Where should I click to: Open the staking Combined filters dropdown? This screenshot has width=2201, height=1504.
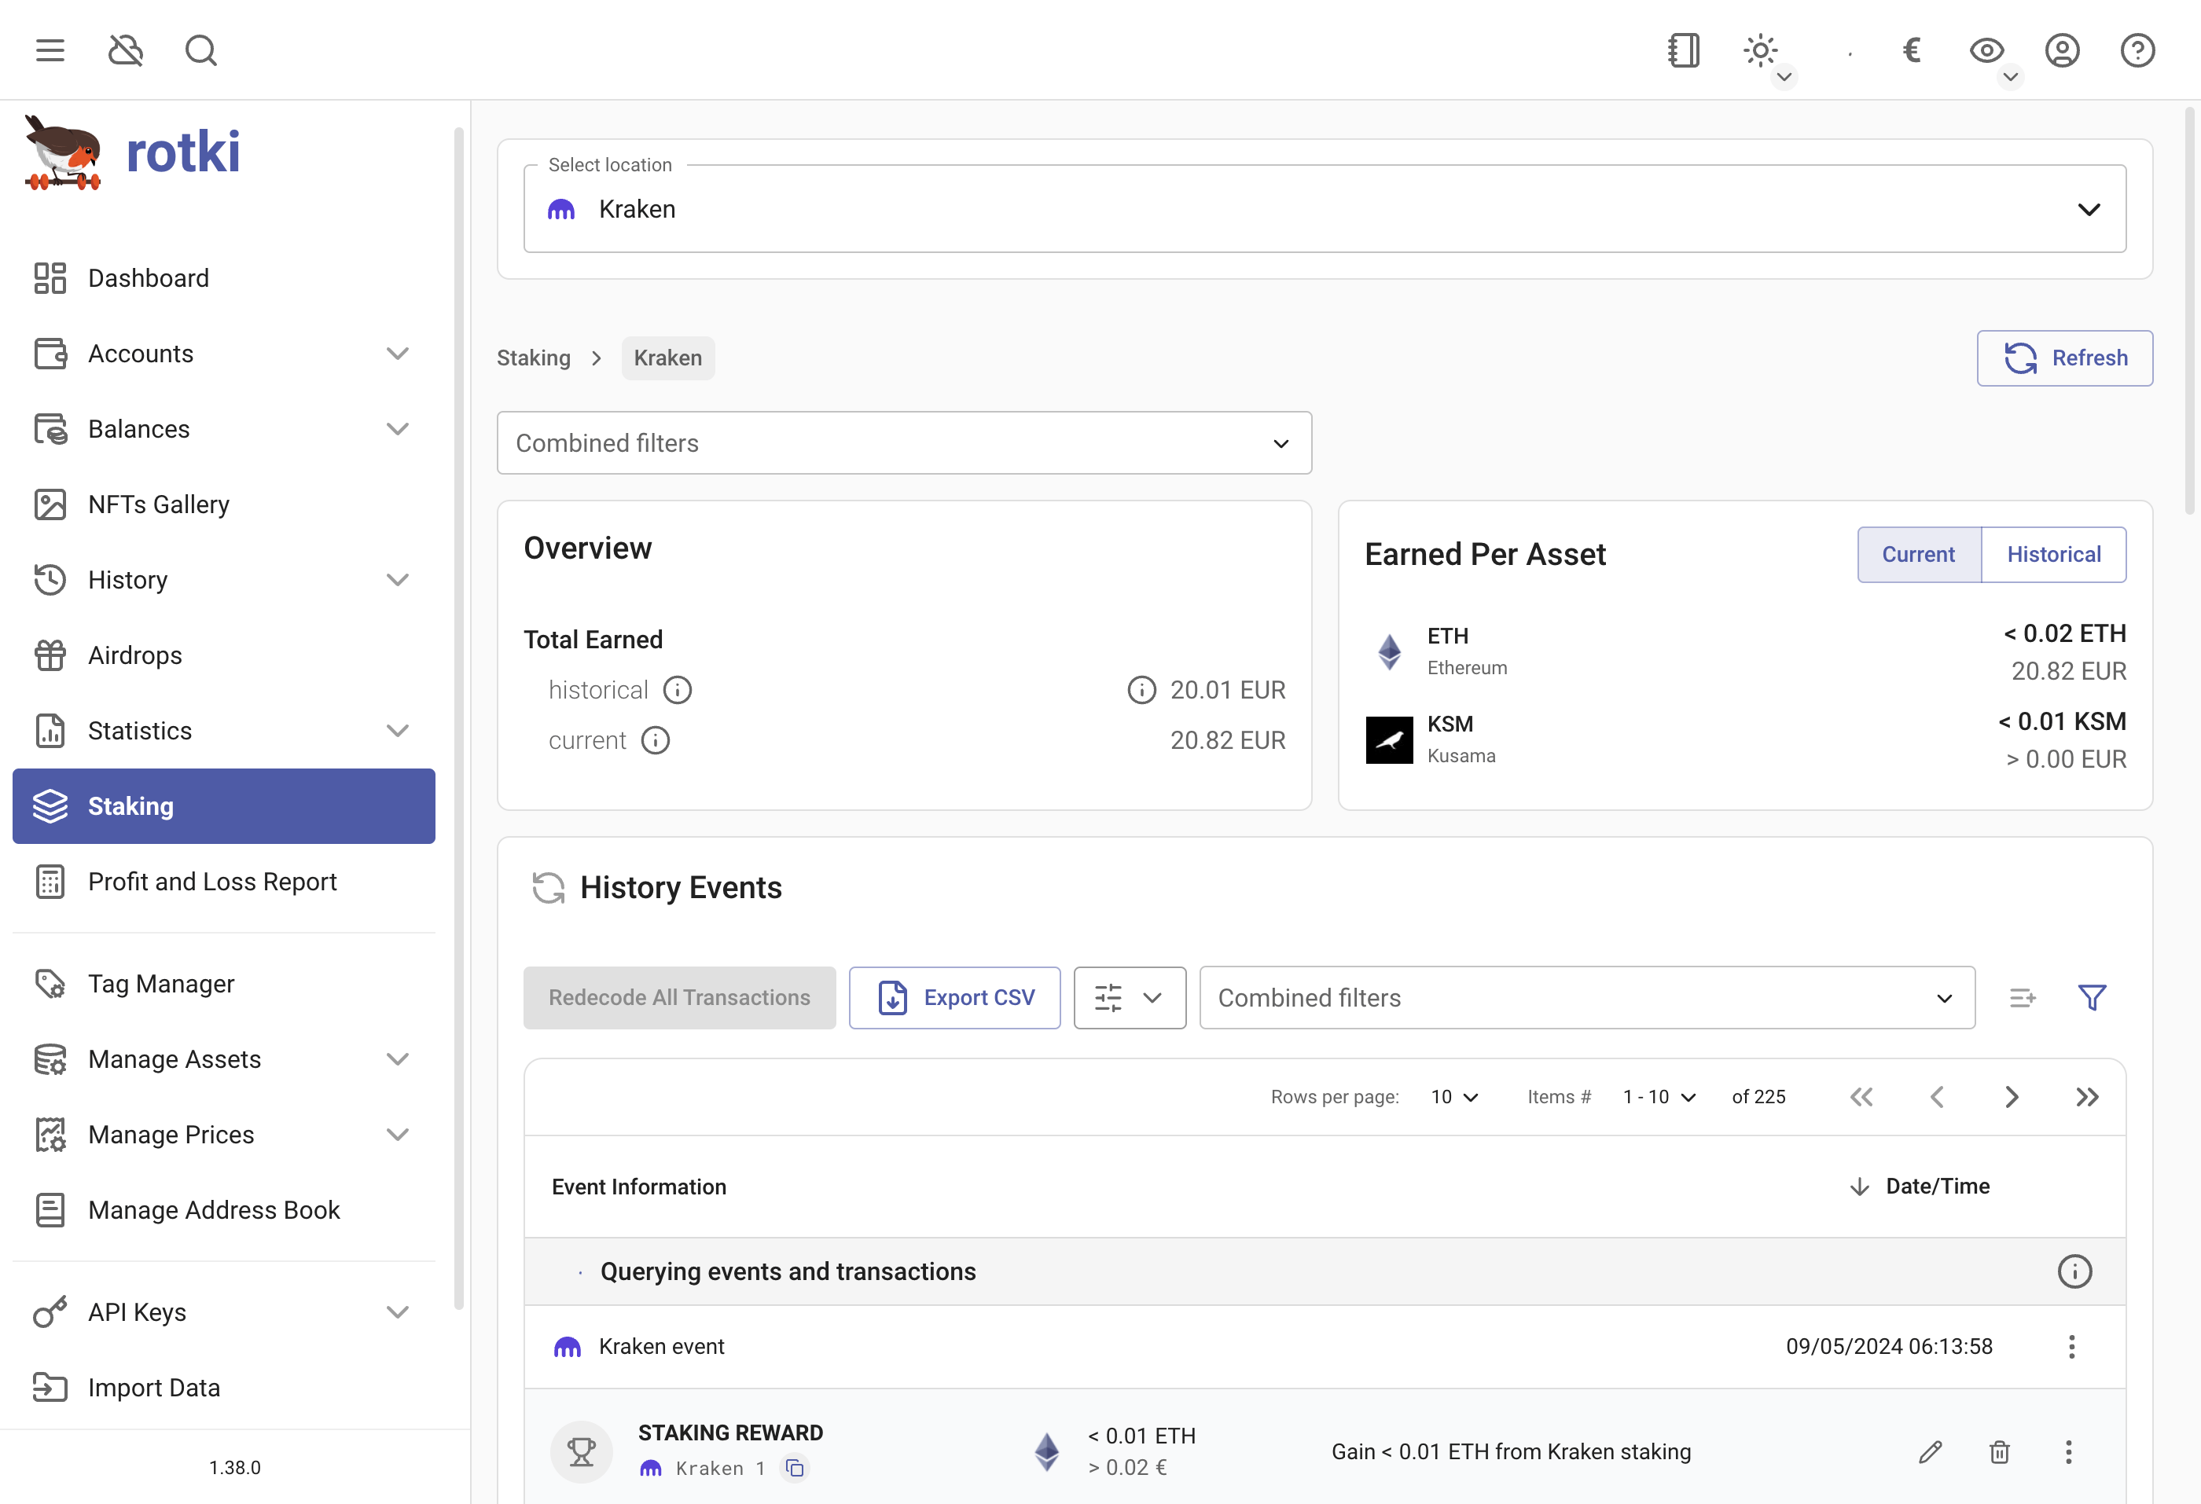[905, 443]
